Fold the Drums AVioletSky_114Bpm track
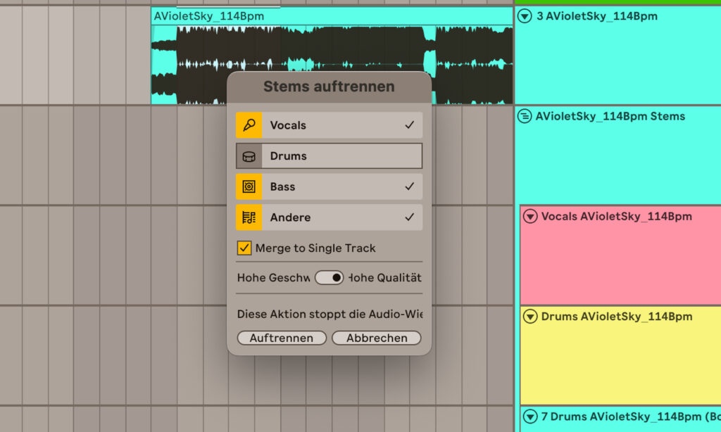The image size is (721, 432). [530, 316]
